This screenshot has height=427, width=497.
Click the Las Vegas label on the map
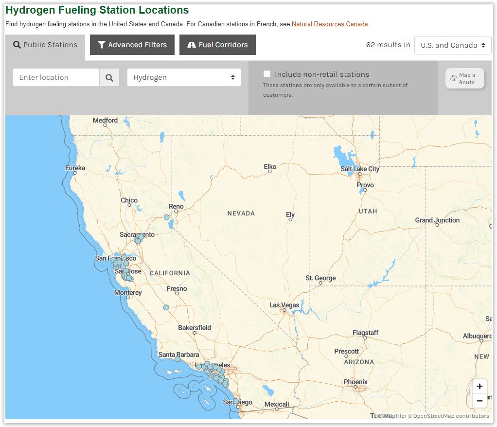point(284,305)
